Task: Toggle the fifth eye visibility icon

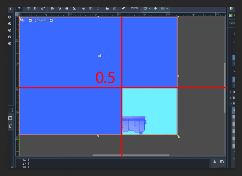Action: coord(10,43)
